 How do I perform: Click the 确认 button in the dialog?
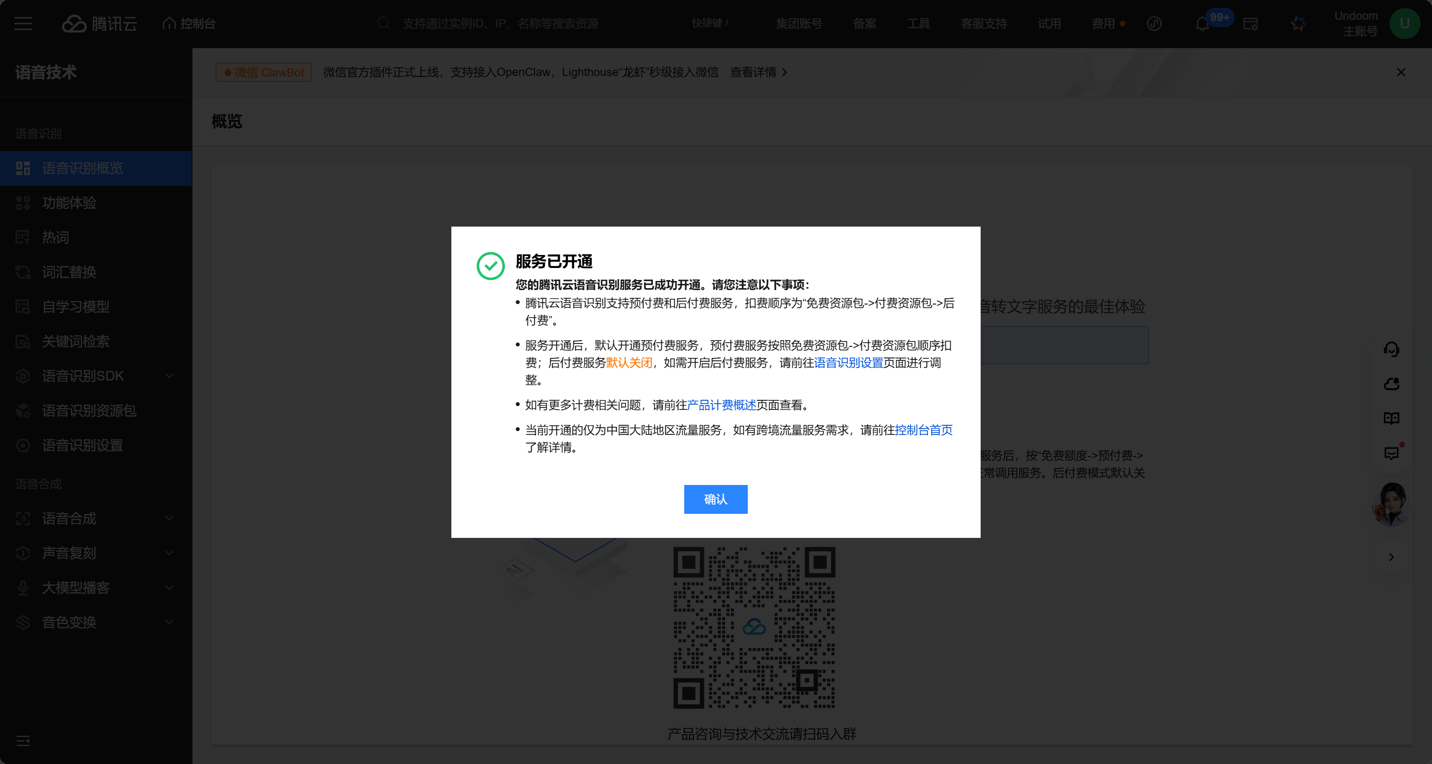716,499
